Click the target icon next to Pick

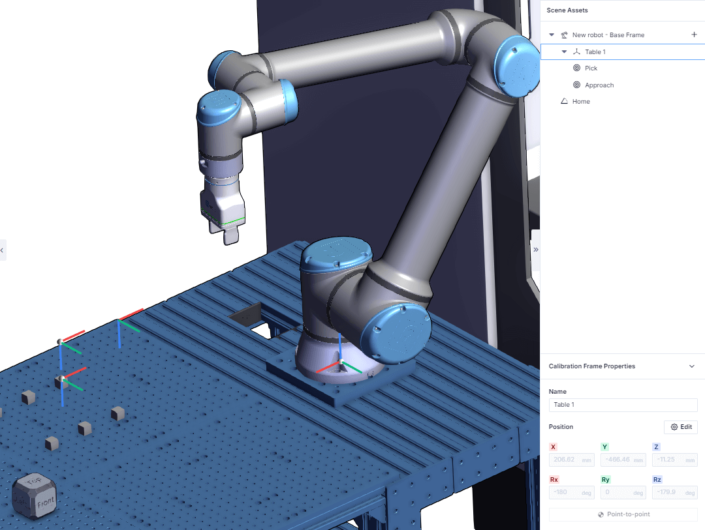coord(576,68)
